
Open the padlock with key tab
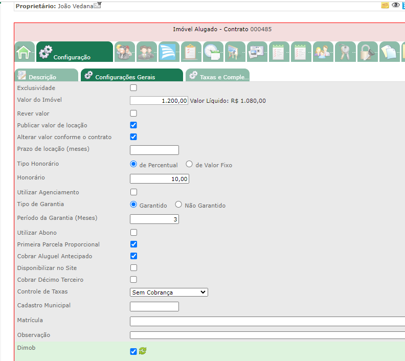coord(367,52)
